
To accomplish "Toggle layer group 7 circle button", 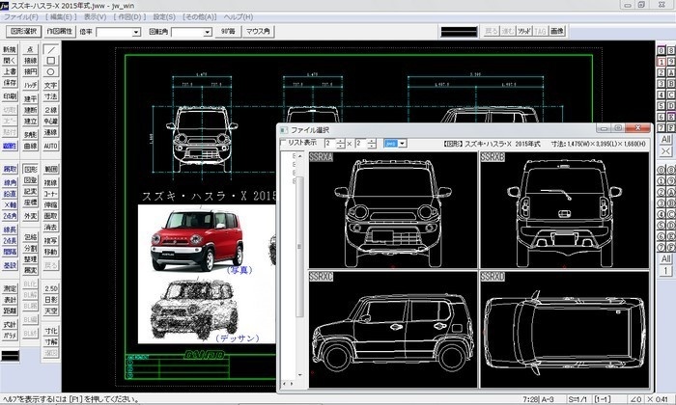I will 661,247.
